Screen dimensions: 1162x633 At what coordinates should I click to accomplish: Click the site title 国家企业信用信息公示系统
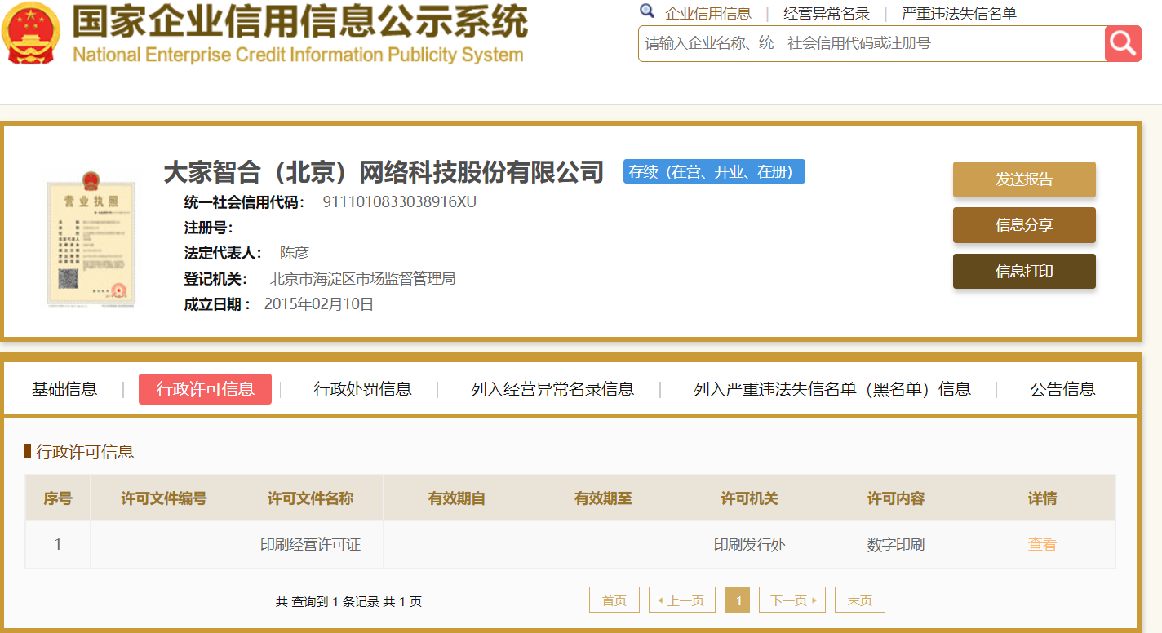tap(299, 21)
